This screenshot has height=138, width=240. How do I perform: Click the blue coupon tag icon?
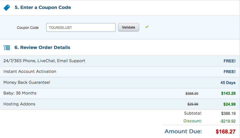[x=7, y=8]
